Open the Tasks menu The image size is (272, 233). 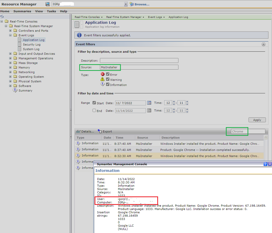coord(51,11)
